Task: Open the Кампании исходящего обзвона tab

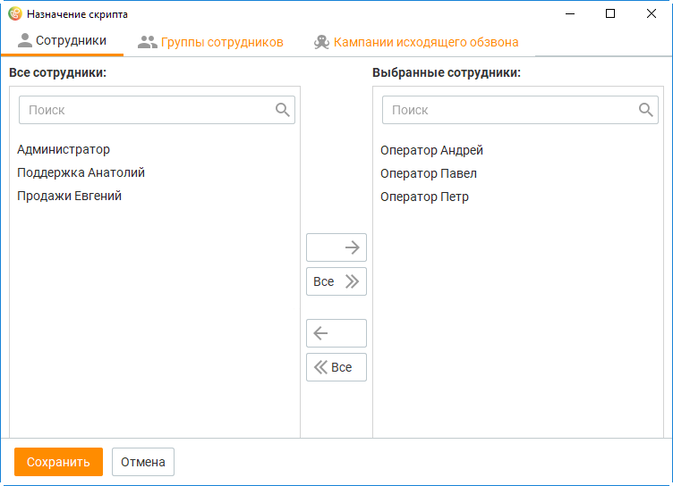Action: 416,42
